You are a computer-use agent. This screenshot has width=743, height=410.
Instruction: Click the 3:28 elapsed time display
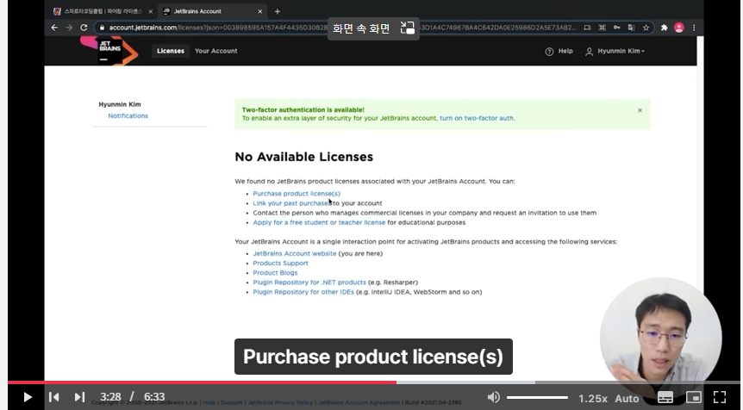tap(110, 397)
